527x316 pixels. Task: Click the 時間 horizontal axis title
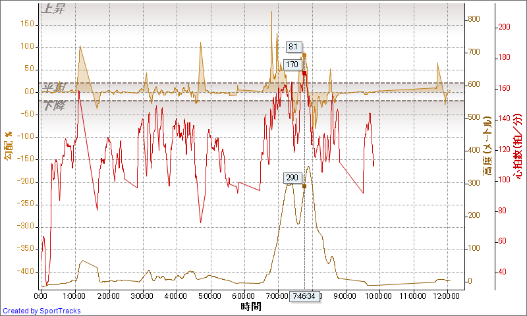(x=251, y=306)
